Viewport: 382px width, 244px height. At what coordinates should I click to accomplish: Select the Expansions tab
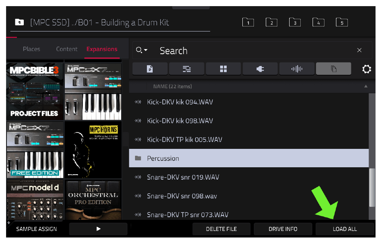coord(102,49)
